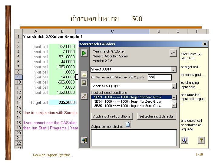Select cell with value 1086.0000
Image resolution: width=218 pixels, height=164 pixels.
(62, 67)
